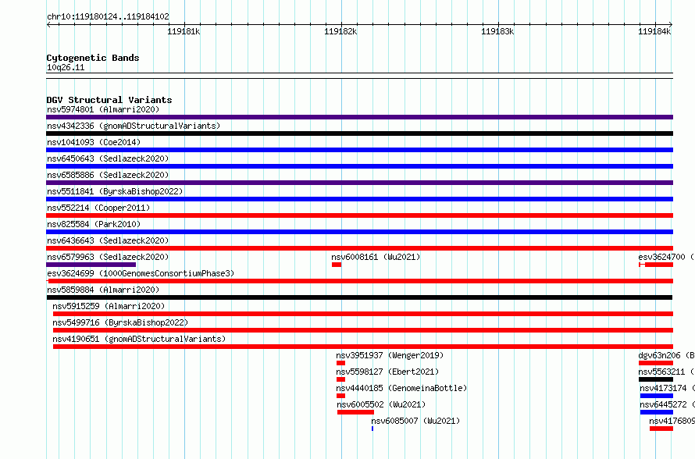The width and height of the screenshot is (695, 459).
Task: Click the blue bar under nsv825584
Action: (x=359, y=232)
